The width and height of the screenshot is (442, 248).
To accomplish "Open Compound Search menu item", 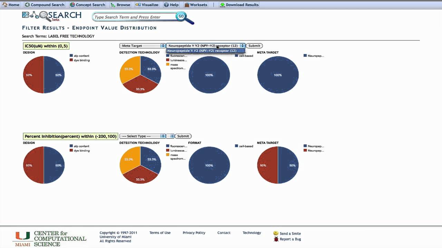I will [x=45, y=5].
